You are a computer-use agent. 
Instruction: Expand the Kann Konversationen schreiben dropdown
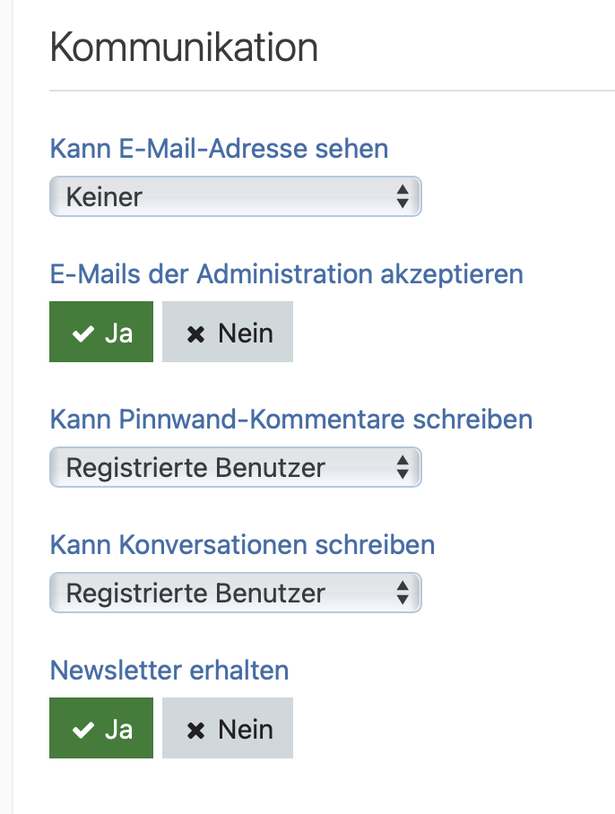[235, 593]
